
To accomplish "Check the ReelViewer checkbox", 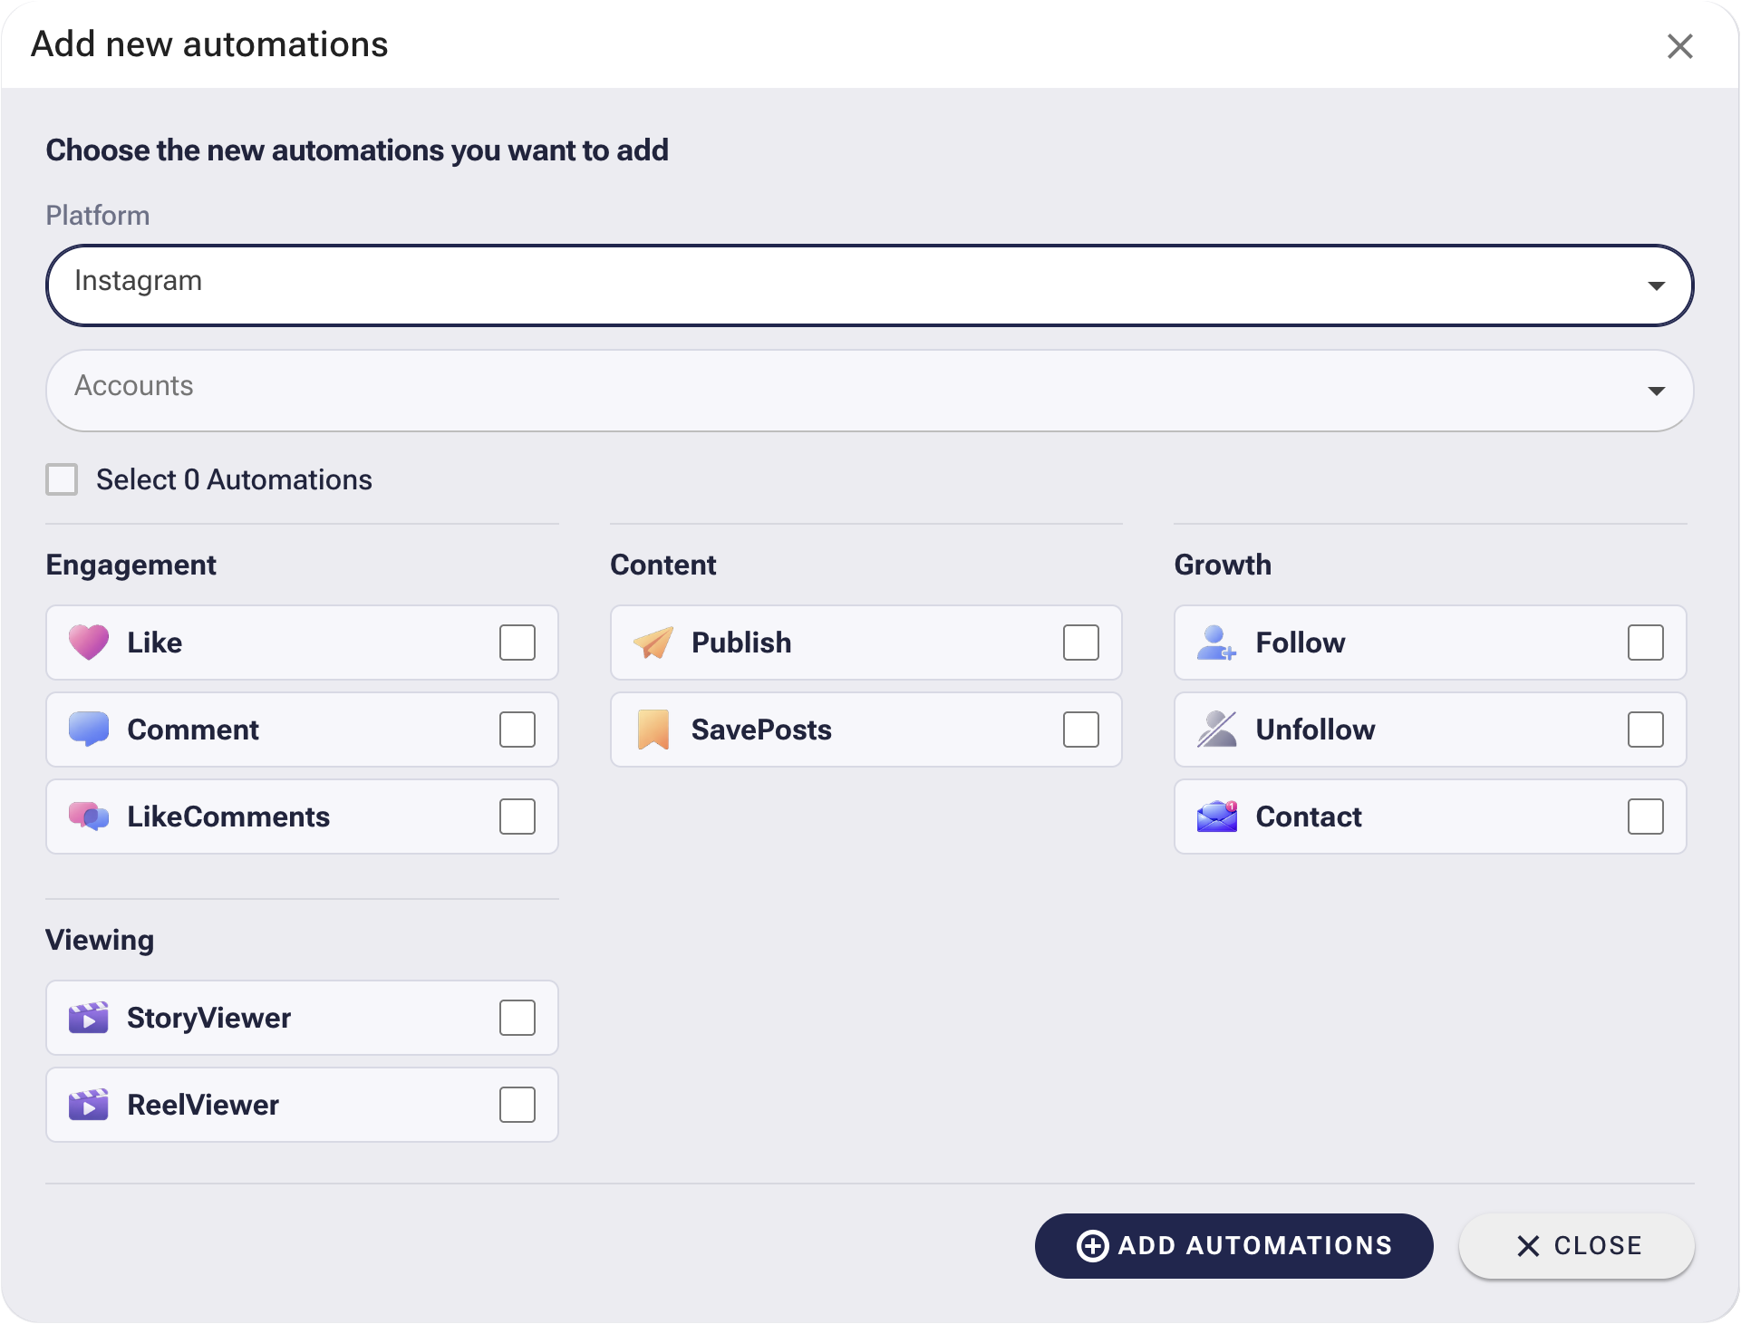I will pyautogui.click(x=517, y=1105).
